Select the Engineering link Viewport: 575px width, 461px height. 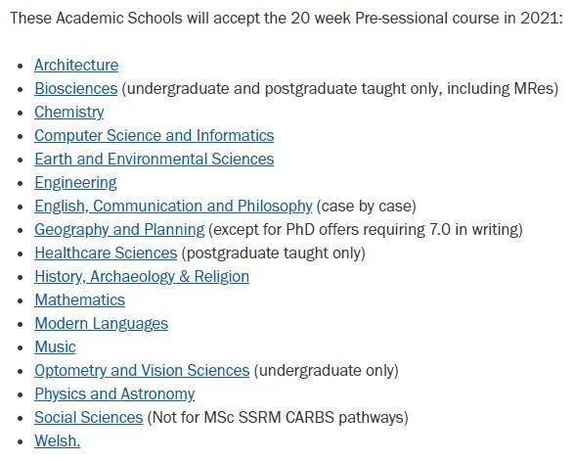pyautogui.click(x=75, y=183)
